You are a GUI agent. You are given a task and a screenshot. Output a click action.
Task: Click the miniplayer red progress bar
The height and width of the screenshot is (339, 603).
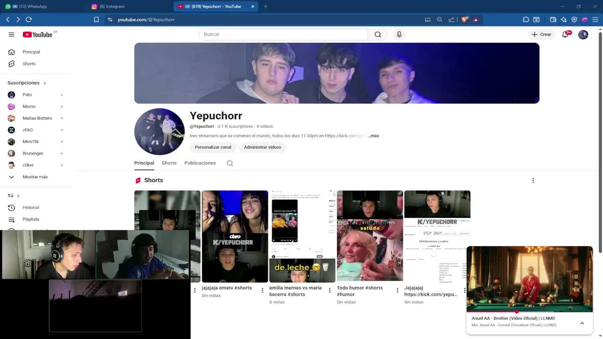coord(530,312)
